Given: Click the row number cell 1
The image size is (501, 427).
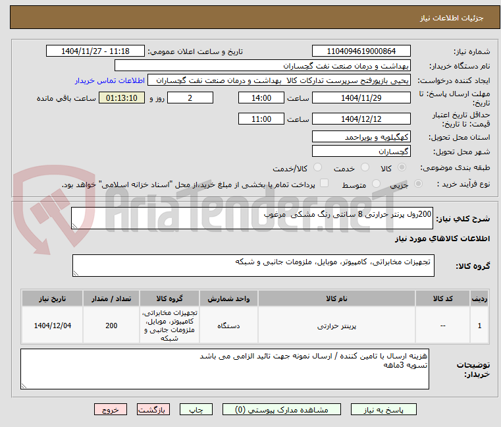Looking at the screenshot, I should 479,326.
